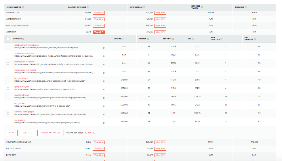Expand wordstream.com keywords gap View All

(160, 19)
